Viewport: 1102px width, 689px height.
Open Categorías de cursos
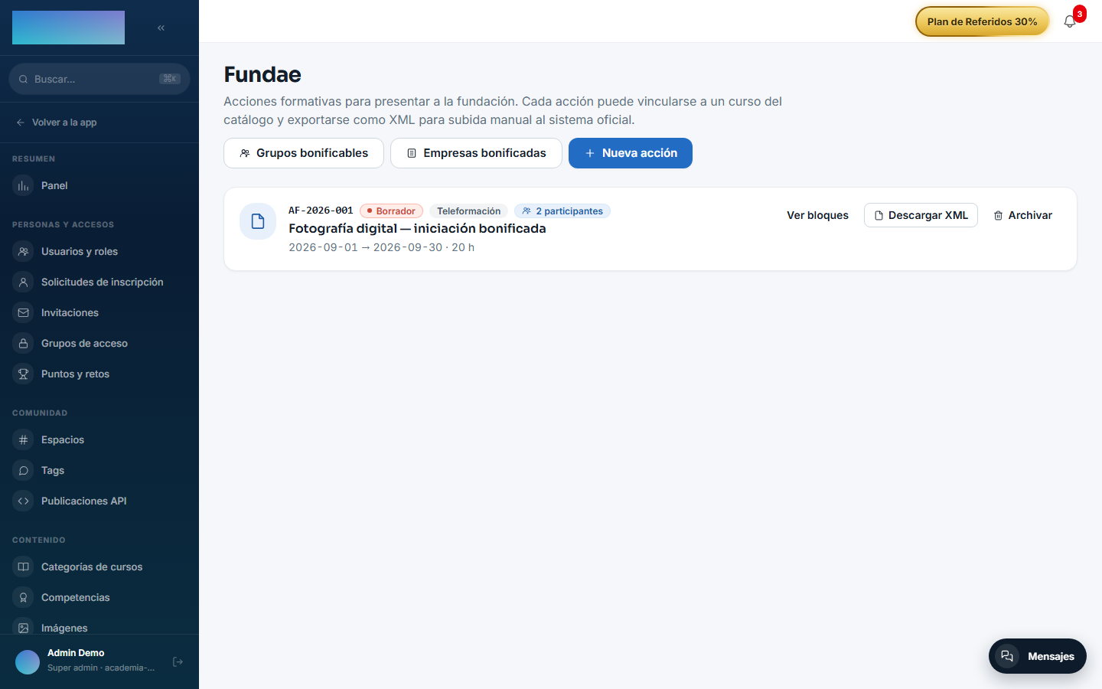(x=99, y=567)
